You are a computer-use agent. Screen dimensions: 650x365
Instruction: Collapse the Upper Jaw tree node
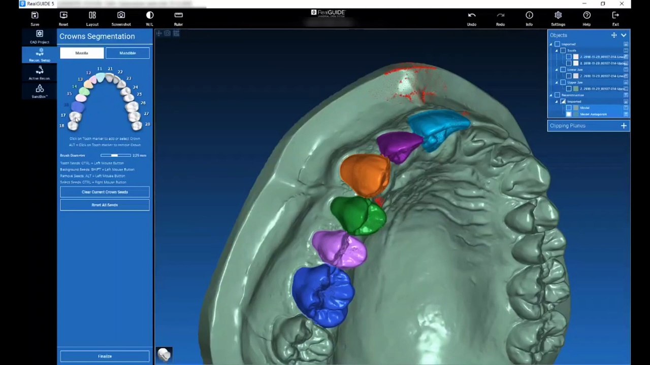pos(557,83)
